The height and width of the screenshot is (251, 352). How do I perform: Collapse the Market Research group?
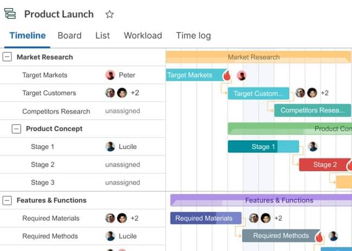(7, 57)
